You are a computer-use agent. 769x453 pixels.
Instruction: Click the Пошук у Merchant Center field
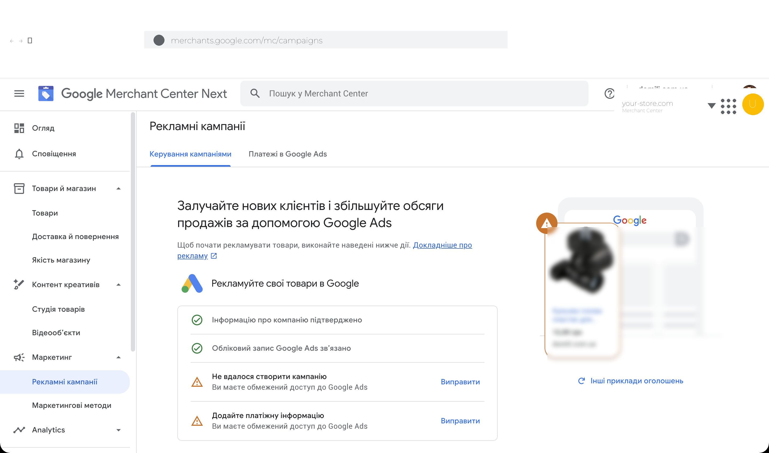click(x=414, y=93)
